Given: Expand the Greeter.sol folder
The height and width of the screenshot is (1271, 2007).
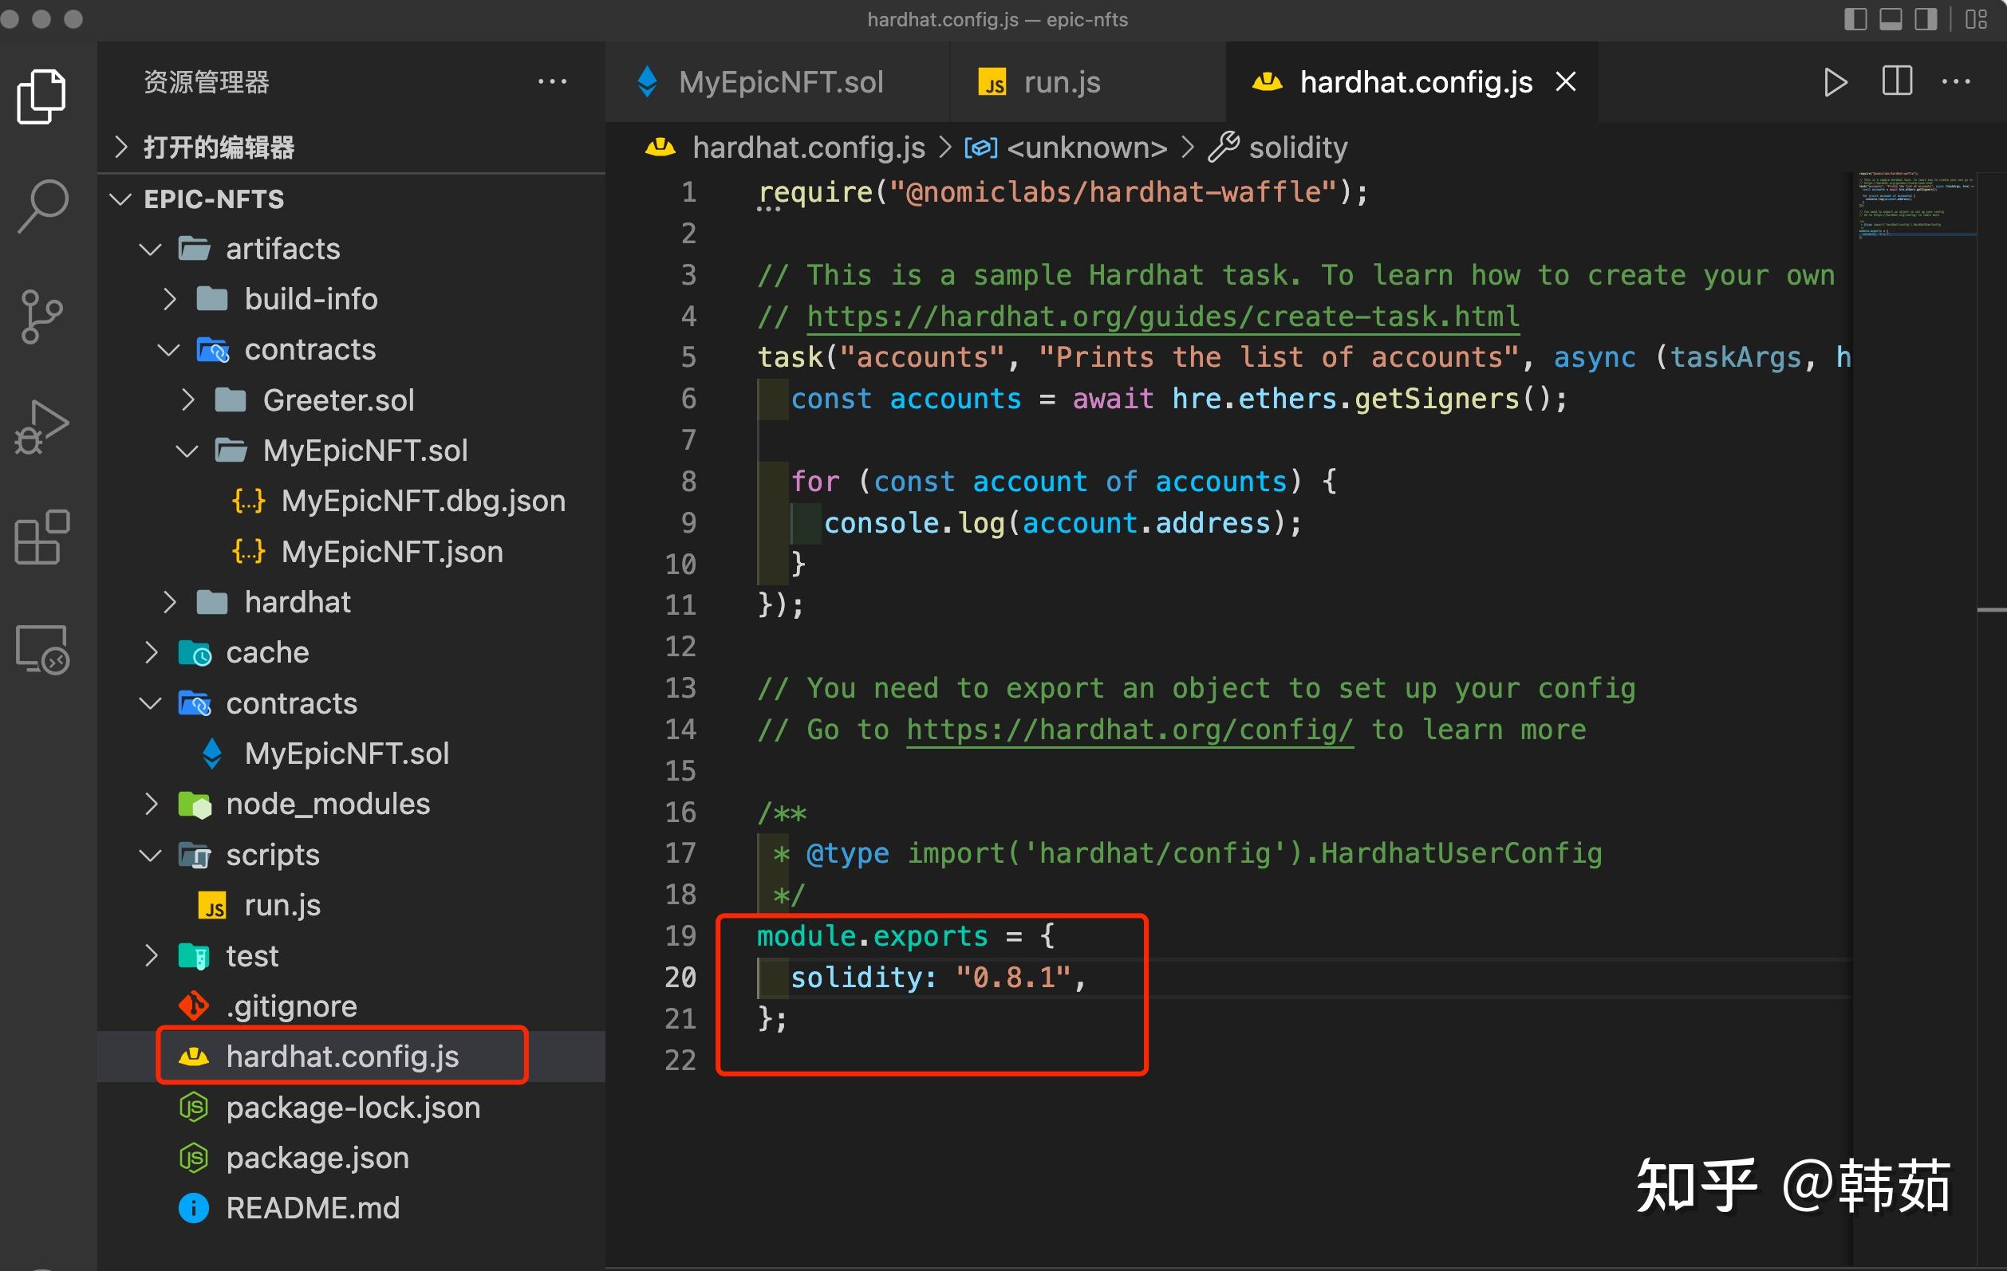Looking at the screenshot, I should pyautogui.click(x=351, y=400).
